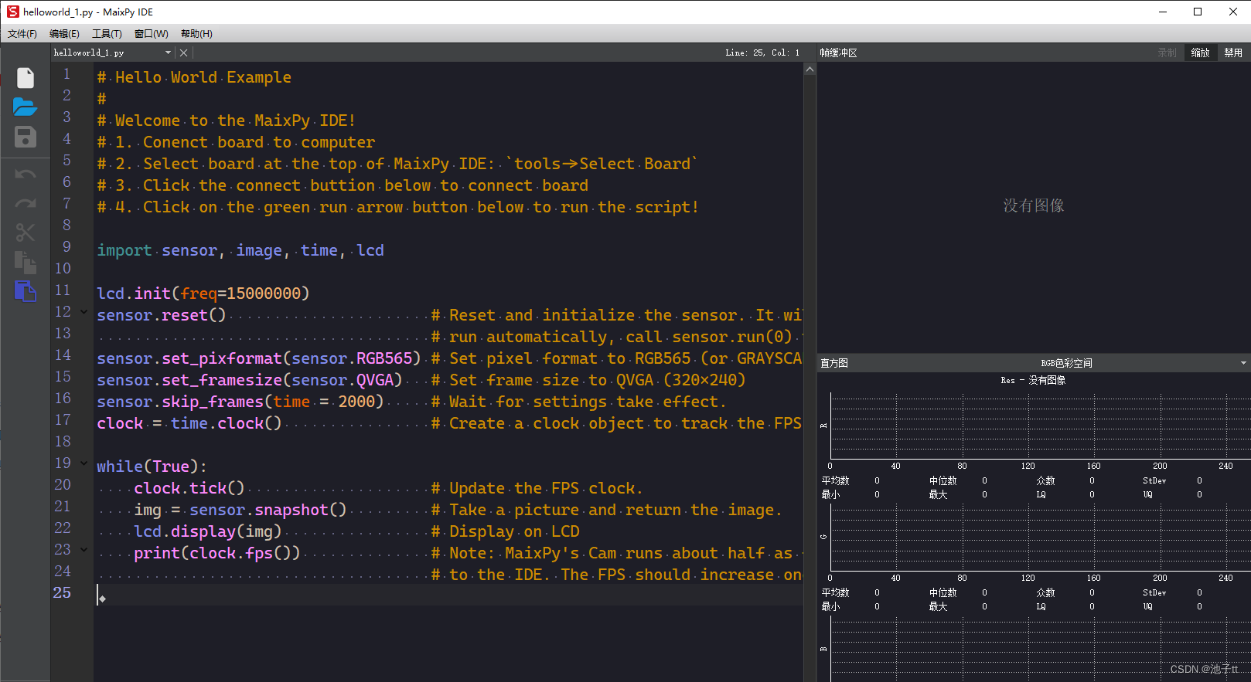Place cursor on the 'import sensor' line
This screenshot has height=682, width=1251.
(x=240, y=250)
